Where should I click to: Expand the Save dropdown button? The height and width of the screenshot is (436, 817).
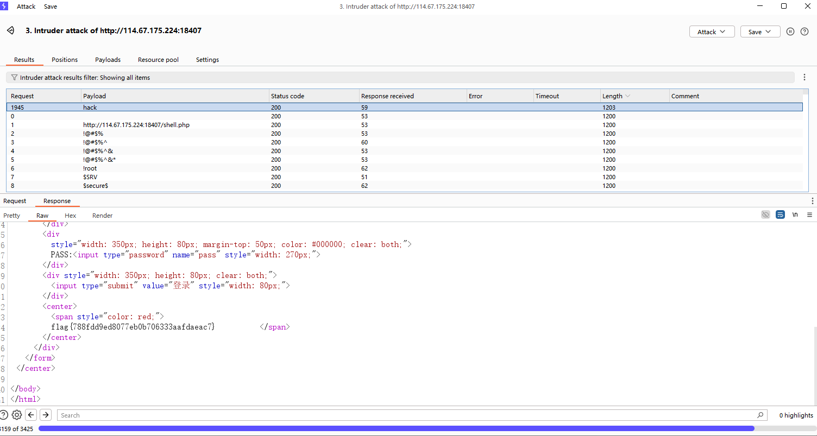[760, 31]
